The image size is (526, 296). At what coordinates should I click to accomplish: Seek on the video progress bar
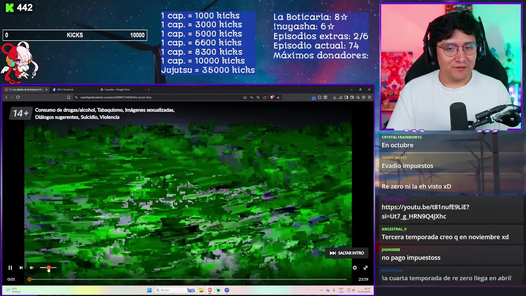pos(188,279)
